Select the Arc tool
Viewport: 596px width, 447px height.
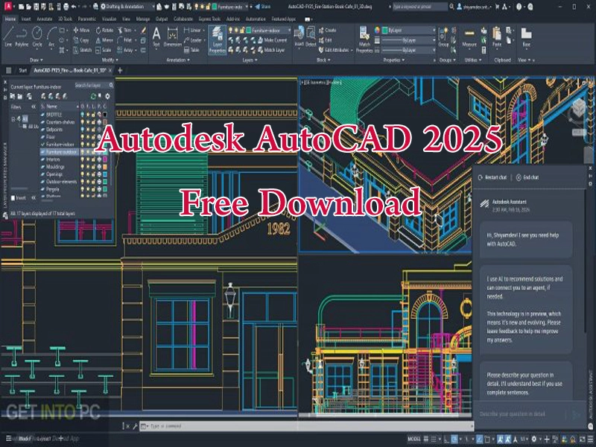[x=51, y=37]
